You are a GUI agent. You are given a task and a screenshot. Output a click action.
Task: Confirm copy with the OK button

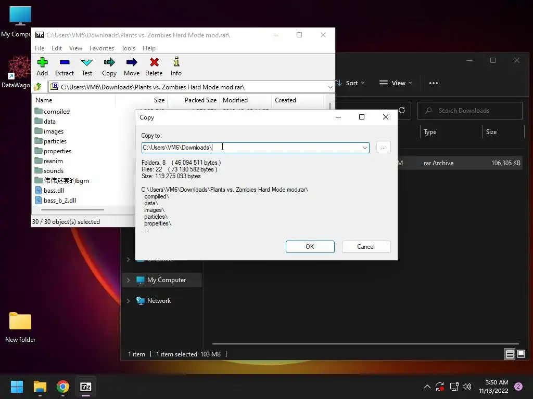coord(310,247)
